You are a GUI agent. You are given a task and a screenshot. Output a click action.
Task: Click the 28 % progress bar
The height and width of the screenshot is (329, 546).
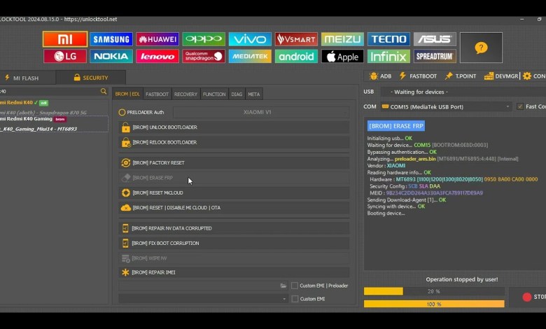coord(434,291)
